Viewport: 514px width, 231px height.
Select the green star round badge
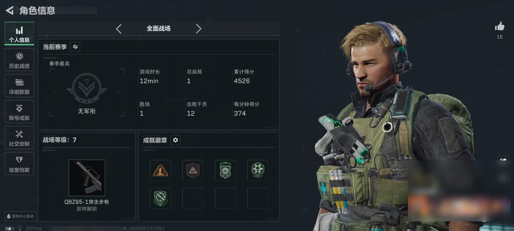pyautogui.click(x=258, y=170)
